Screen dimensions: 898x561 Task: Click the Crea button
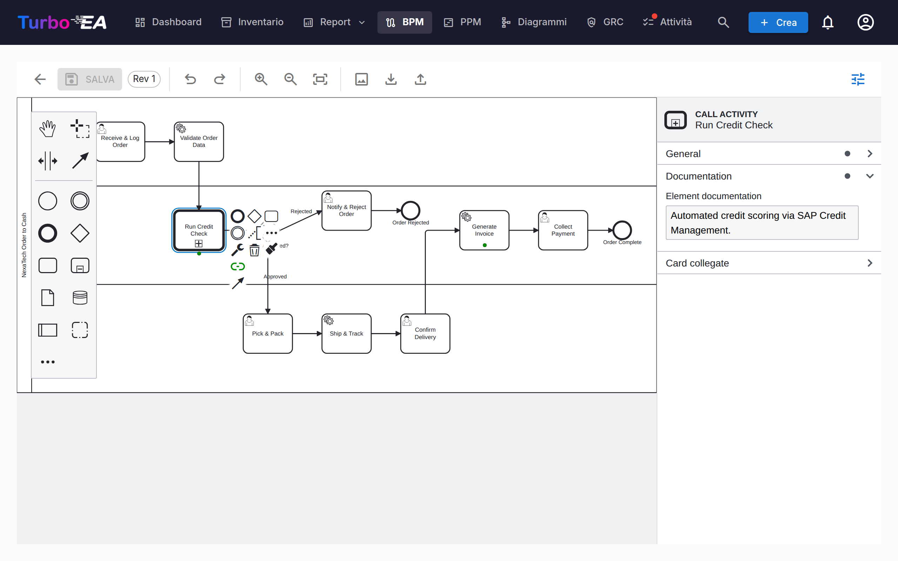778,22
